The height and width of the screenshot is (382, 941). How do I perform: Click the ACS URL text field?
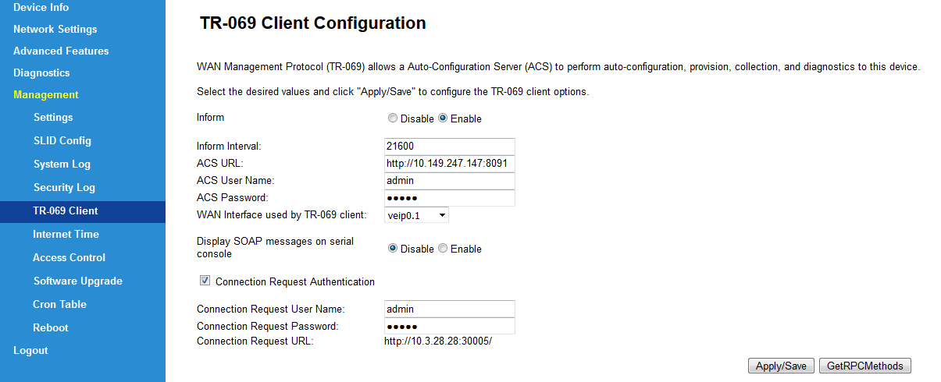pyautogui.click(x=450, y=163)
